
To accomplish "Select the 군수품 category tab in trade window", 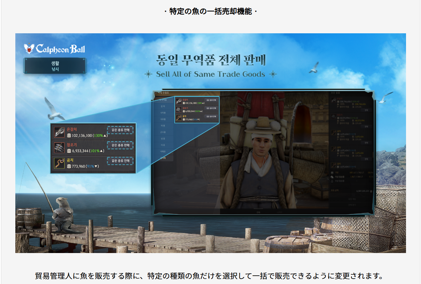I will pyautogui.click(x=163, y=132).
